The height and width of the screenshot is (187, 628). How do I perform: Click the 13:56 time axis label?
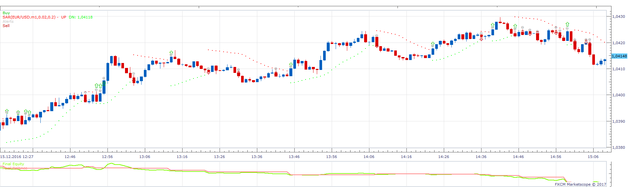click(332, 157)
